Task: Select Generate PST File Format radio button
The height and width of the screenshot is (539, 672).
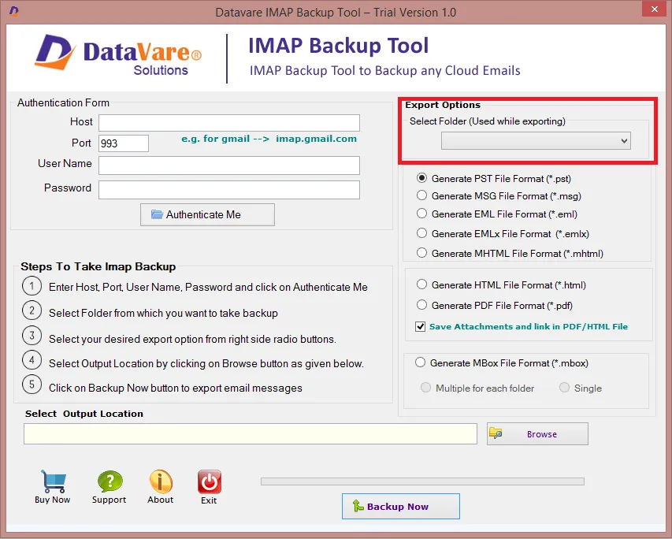Action: pyautogui.click(x=421, y=178)
